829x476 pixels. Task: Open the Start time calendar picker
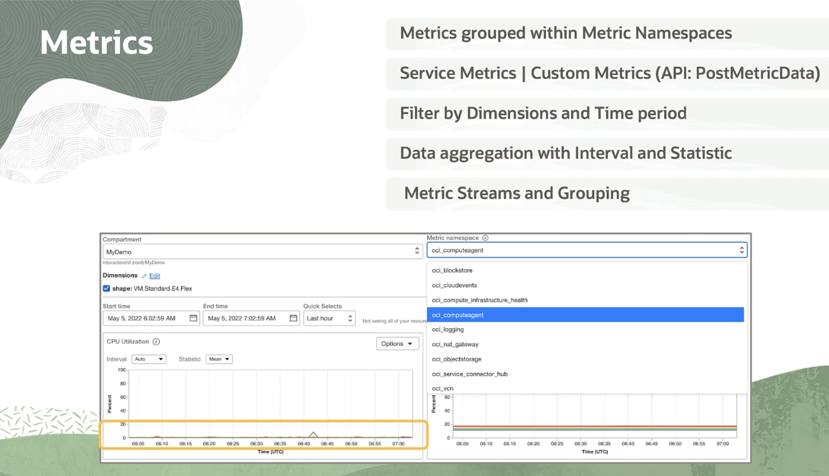tap(193, 318)
